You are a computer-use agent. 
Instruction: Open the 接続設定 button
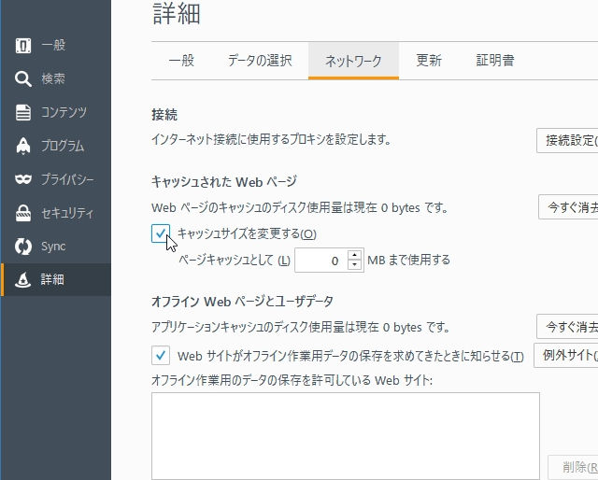[x=567, y=141]
